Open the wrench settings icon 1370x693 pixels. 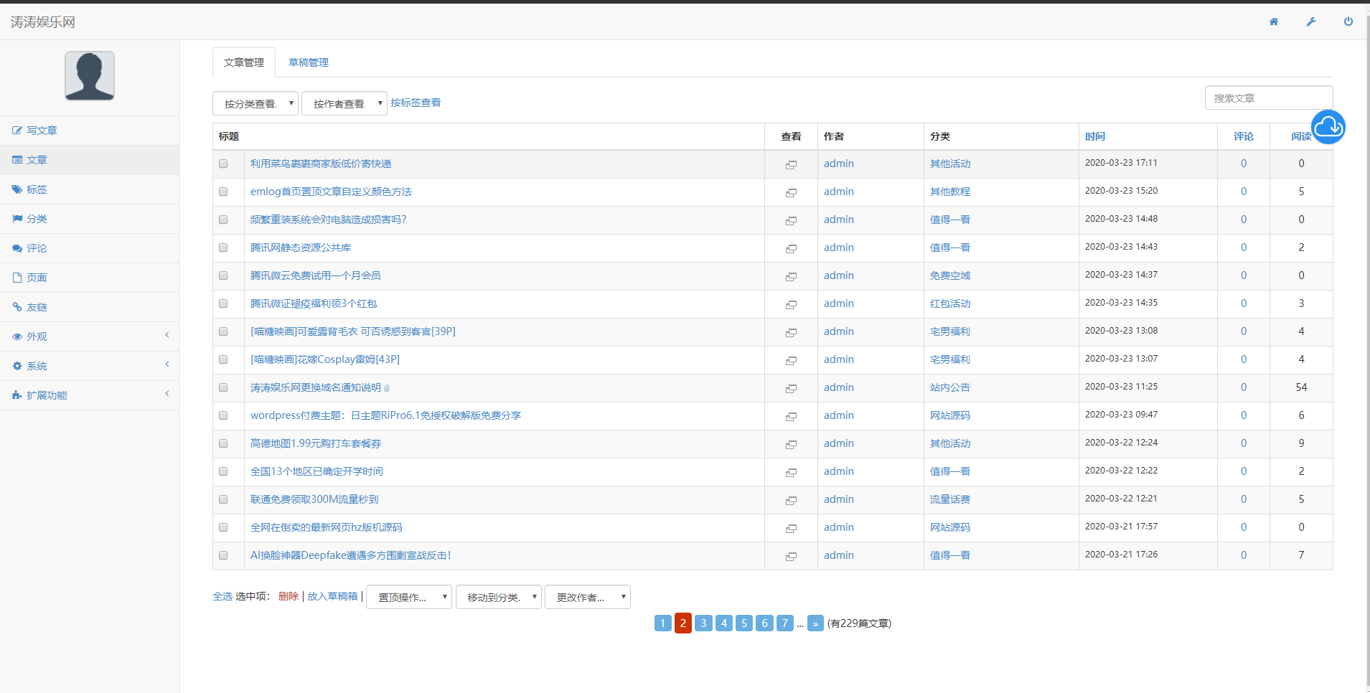click(1311, 22)
